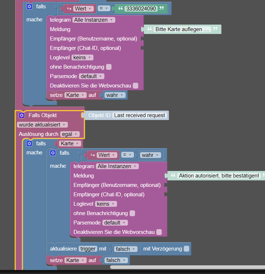Enable mit Verzögerung checkbox
This screenshot has width=265, height=274.
tap(186, 249)
